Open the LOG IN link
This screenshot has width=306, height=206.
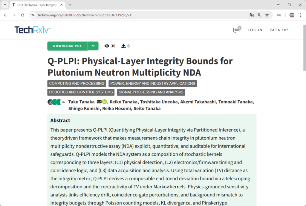point(255,30)
